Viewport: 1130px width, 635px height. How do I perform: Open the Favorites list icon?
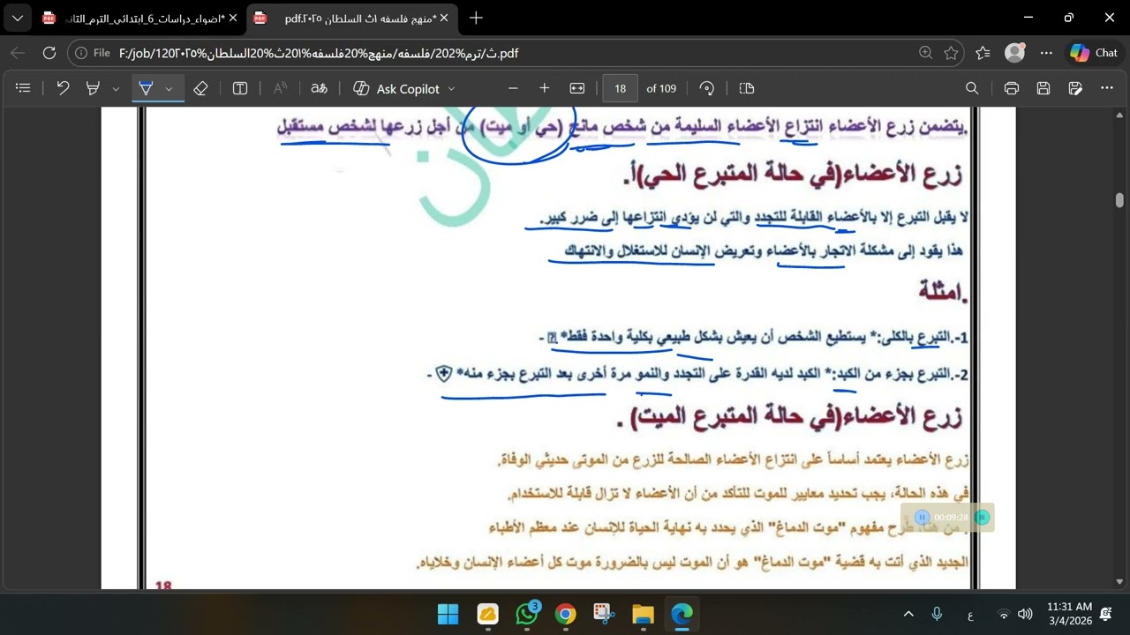coord(983,53)
